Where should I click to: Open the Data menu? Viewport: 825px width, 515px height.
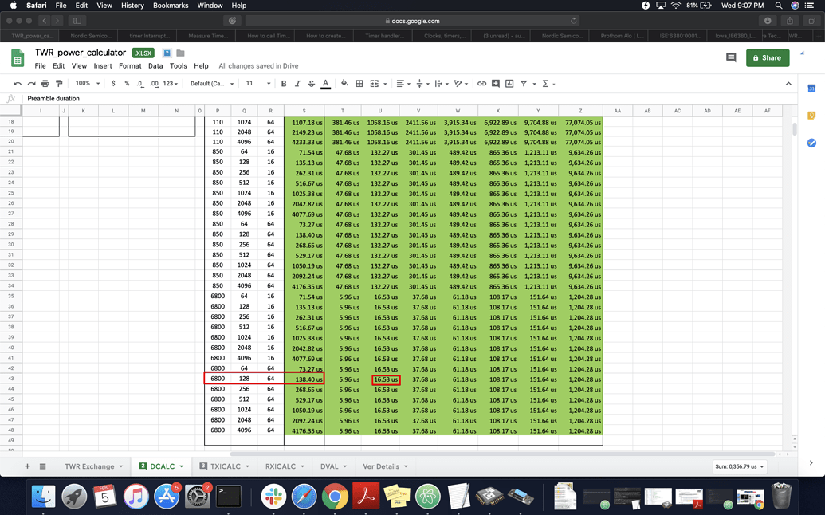155,66
